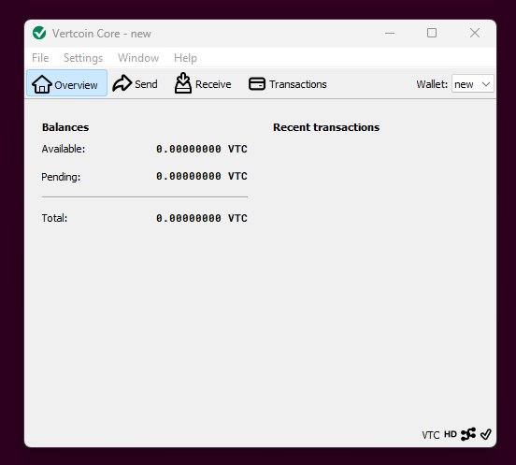The width and height of the screenshot is (516, 465).
Task: Open the Receive tab
Action: click(x=203, y=83)
